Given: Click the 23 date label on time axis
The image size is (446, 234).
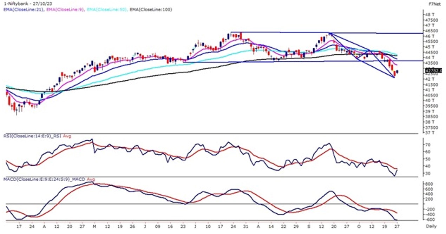Looking at the screenshot, I should 183,227.
